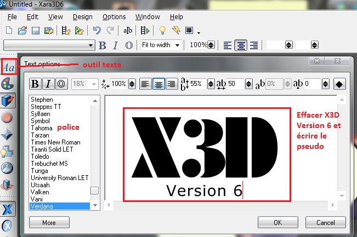Click the blue globe texture tool in the sidebar
This screenshot has height=237, width=357.
7,168
